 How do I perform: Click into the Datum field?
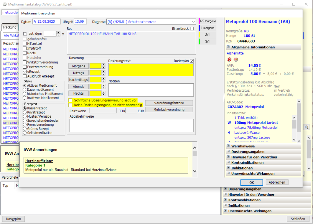click(46, 22)
